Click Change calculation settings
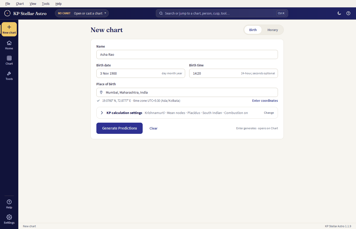The height and width of the screenshot is (229, 356). [269, 113]
